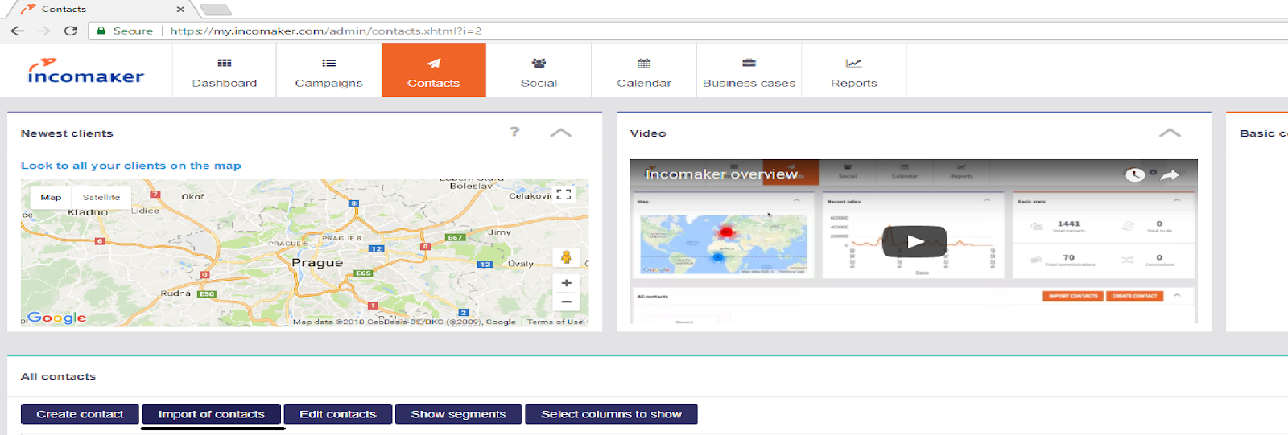Click the video share arrow icon
This screenshot has width=1288, height=435.
pos(1170,174)
